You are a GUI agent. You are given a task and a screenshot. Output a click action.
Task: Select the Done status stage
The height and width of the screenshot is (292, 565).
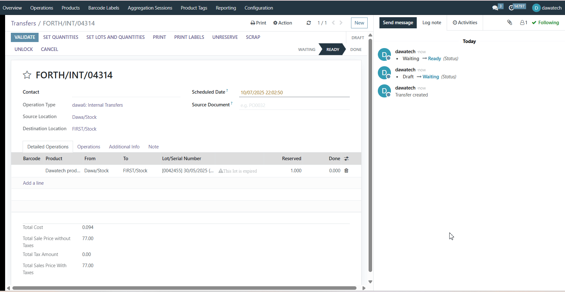(356, 49)
